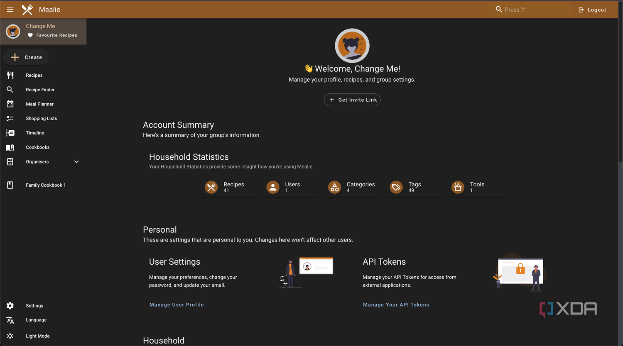Viewport: 623px width, 346px height.
Task: Open the Language selector
Action: pyautogui.click(x=27, y=320)
